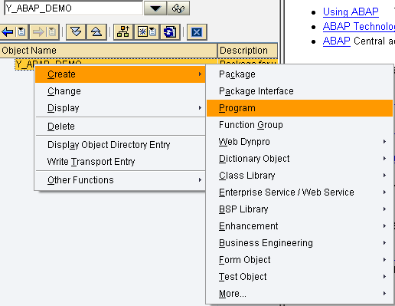Viewport: 395px width, 306px height.
Task: Open the back navigation history list icon
Action: pos(21,32)
